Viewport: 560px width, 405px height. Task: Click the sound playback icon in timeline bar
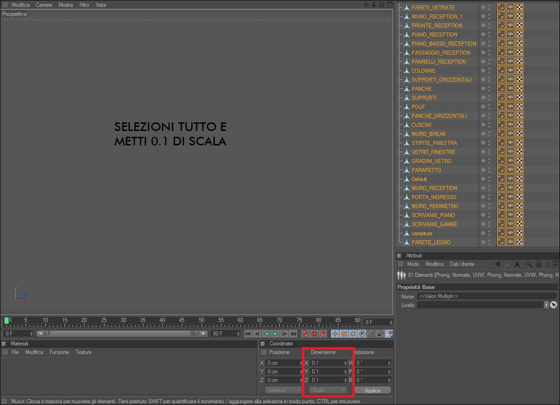coord(381,334)
